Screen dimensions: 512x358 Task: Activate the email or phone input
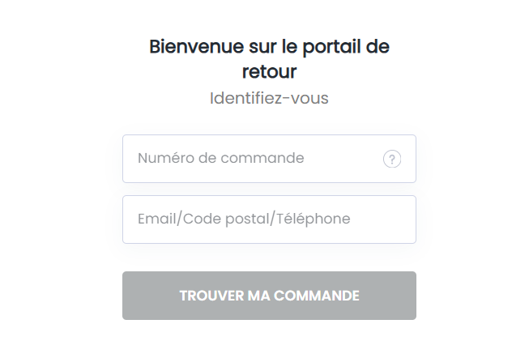point(269,219)
